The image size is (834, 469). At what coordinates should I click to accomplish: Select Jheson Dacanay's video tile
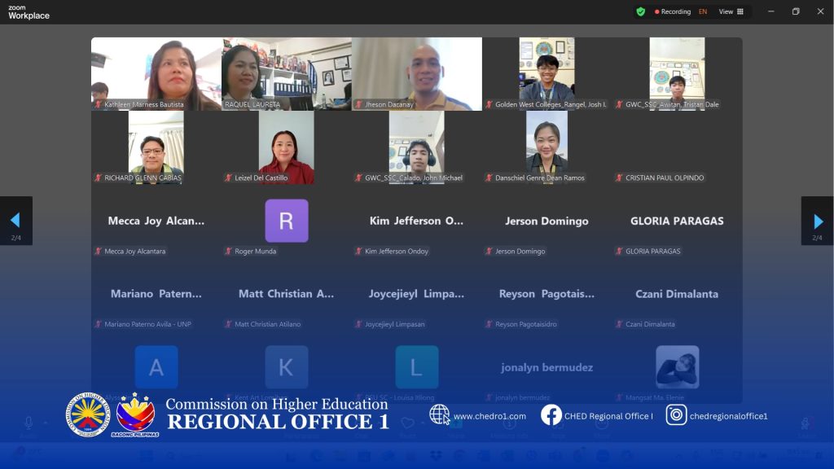[417, 74]
